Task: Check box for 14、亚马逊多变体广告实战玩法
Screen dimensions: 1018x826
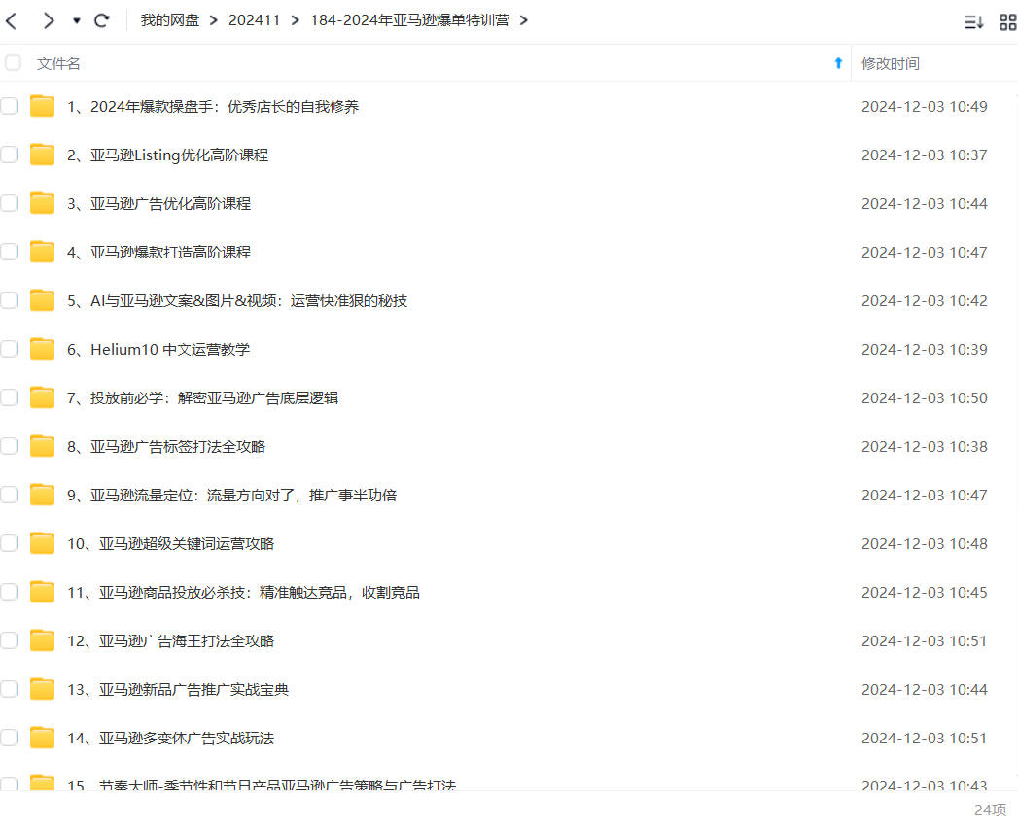Action: point(9,738)
